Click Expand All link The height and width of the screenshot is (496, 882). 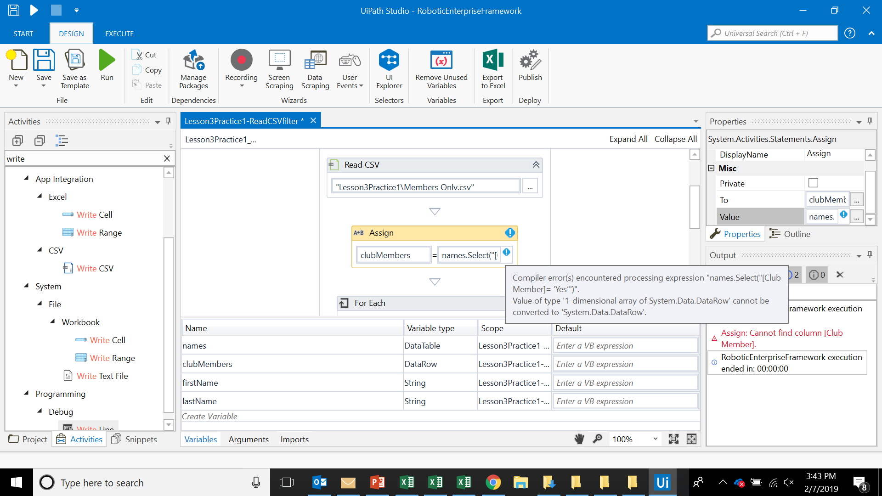(x=628, y=139)
